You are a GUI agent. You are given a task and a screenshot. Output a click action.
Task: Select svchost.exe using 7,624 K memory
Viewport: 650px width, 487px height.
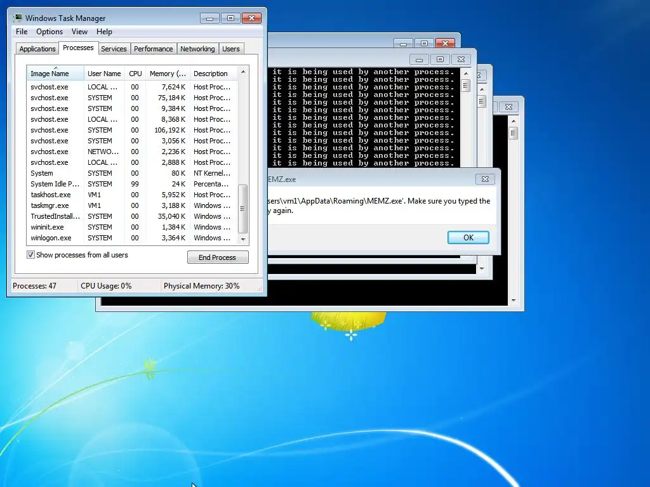[x=132, y=87]
